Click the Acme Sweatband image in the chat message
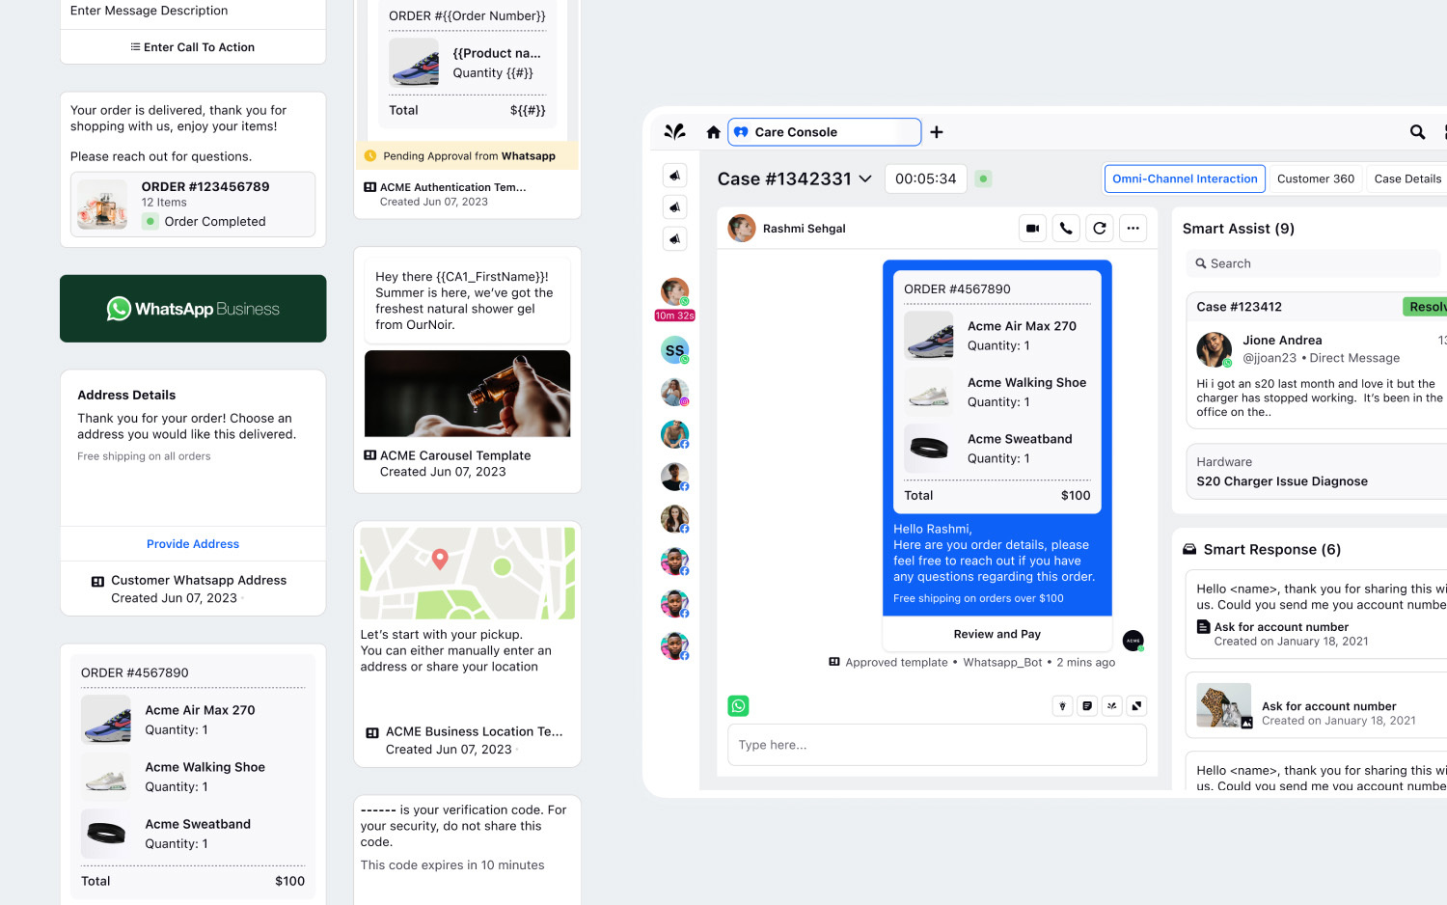Viewport: 1447px width, 905px height. pyautogui.click(x=929, y=449)
